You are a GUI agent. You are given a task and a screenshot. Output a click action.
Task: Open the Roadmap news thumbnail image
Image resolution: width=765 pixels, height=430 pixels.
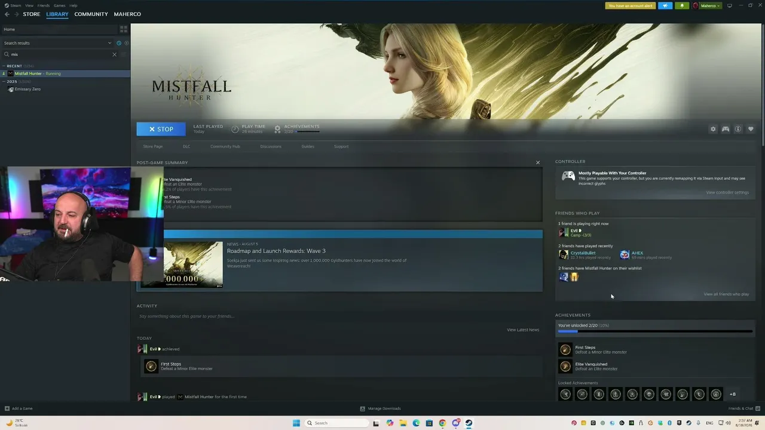pos(193,265)
